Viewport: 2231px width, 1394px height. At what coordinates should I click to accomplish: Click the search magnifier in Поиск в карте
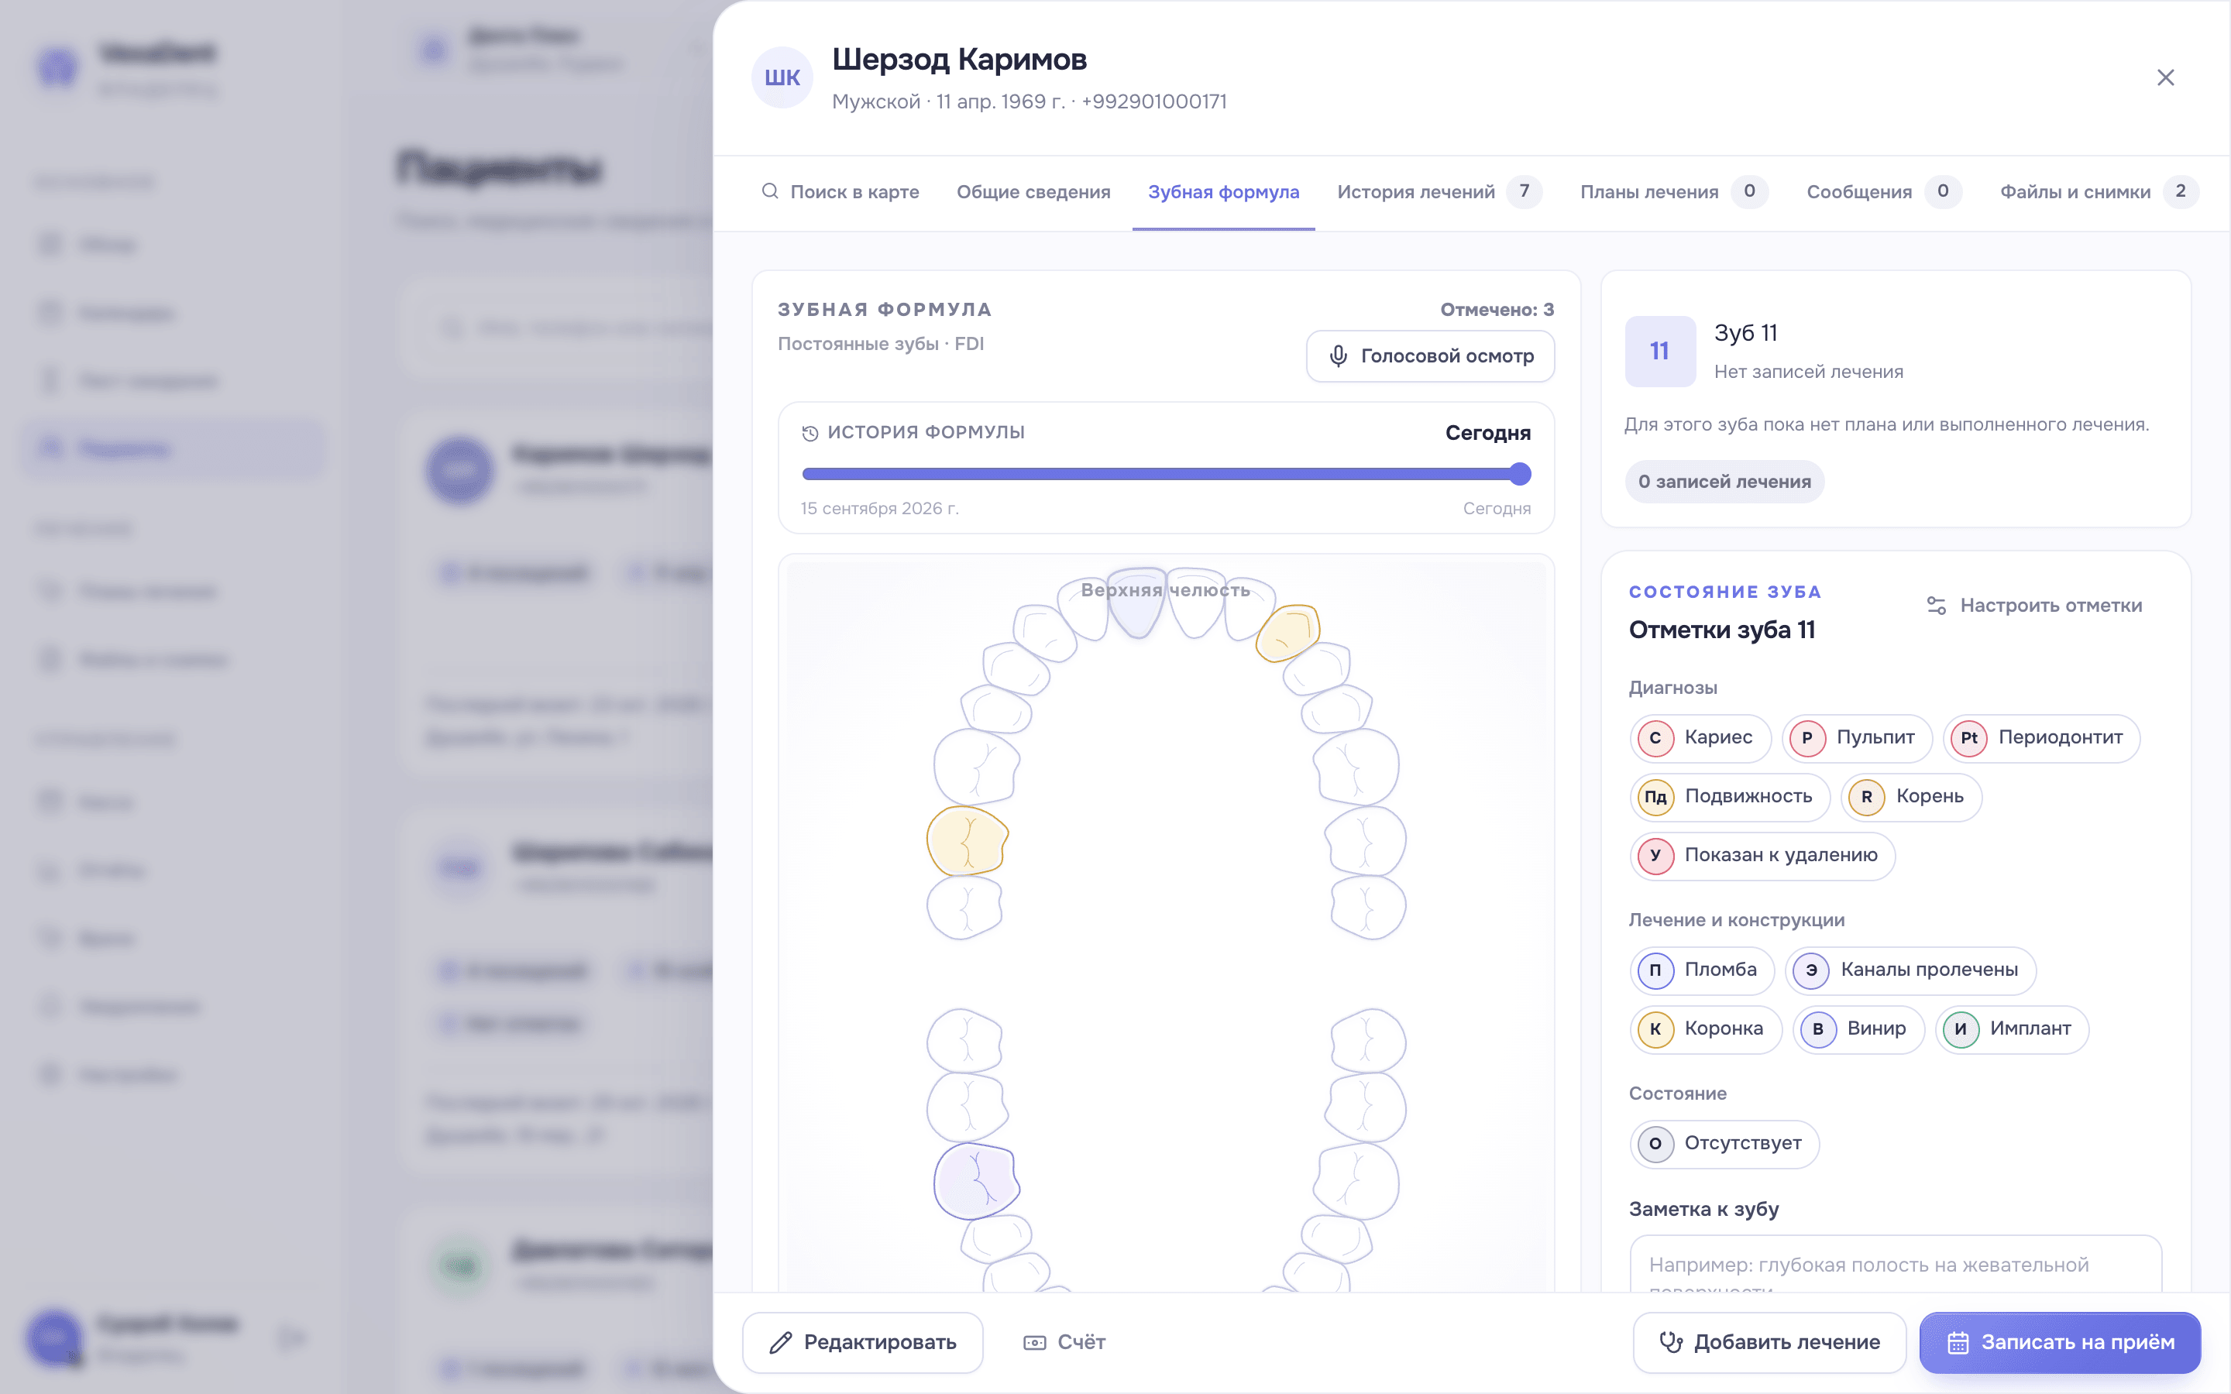pyautogui.click(x=770, y=191)
